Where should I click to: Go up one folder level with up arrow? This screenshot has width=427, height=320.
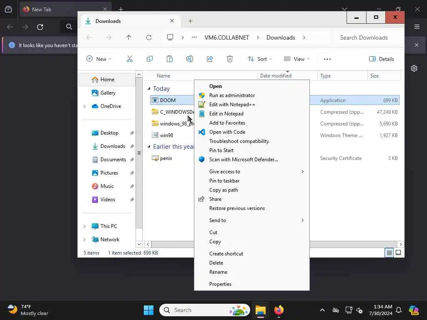pos(128,37)
